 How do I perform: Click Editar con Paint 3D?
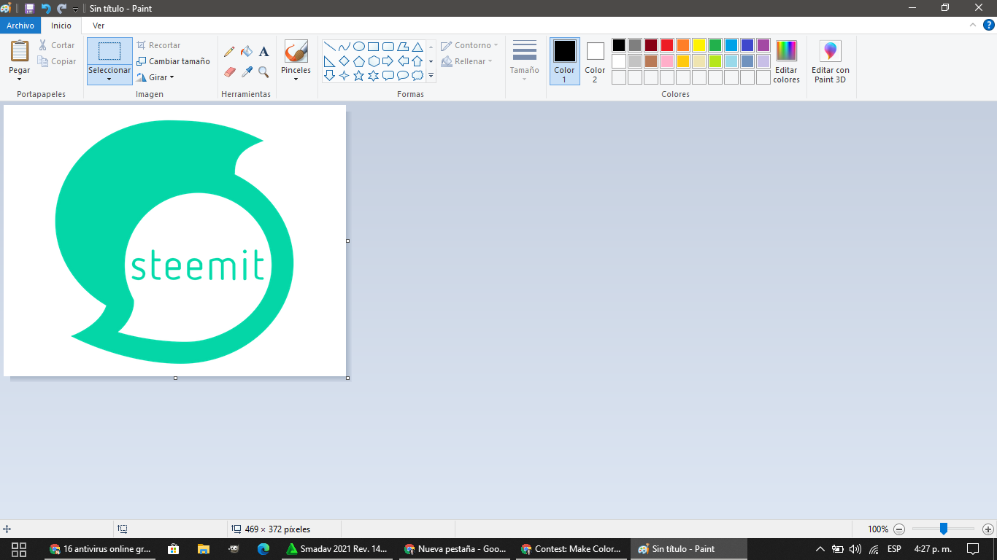pyautogui.click(x=831, y=61)
